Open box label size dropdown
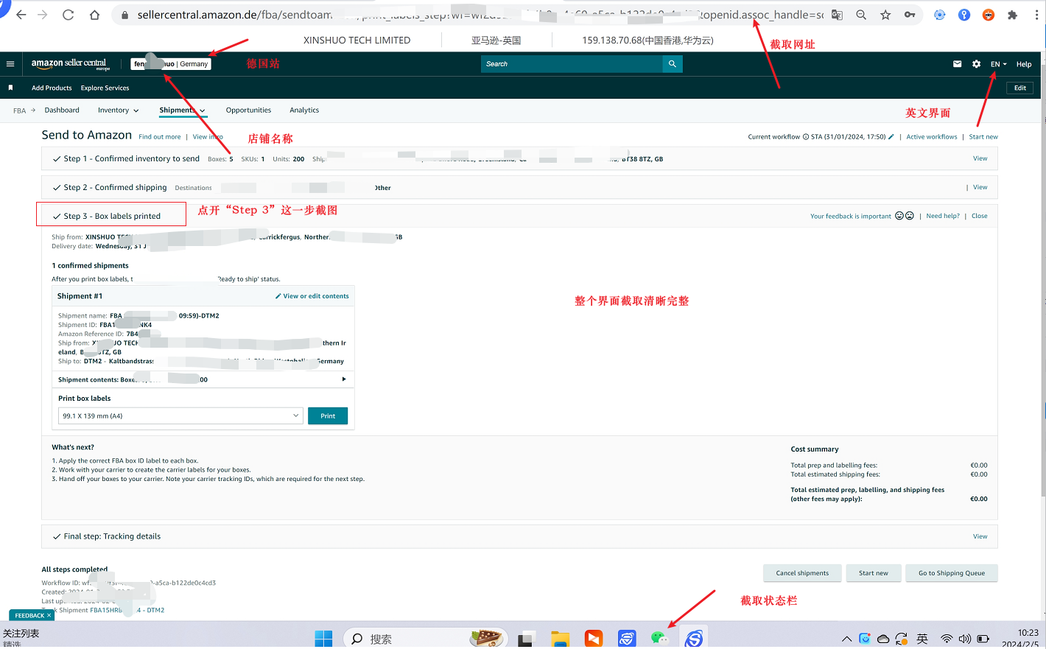Viewport: 1046px width, 649px height. [x=180, y=416]
